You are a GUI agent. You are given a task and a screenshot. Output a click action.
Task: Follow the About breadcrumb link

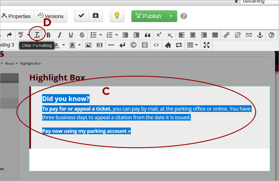tap(9, 63)
